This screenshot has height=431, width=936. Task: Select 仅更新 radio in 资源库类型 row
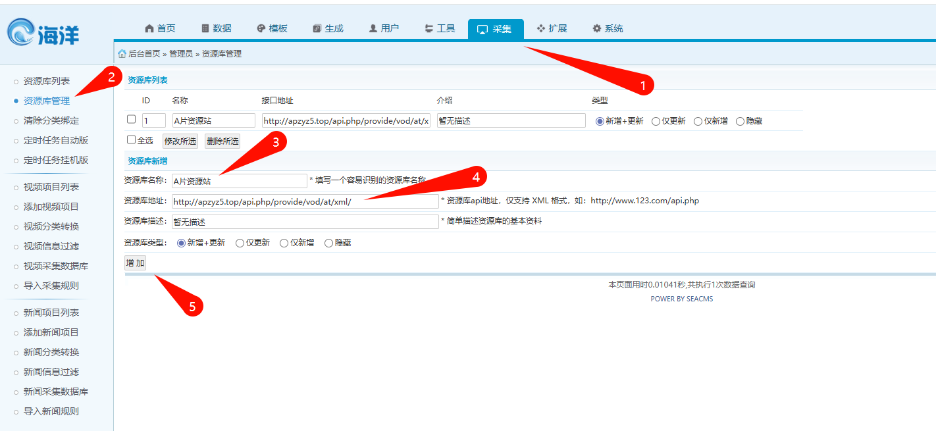pyautogui.click(x=240, y=243)
